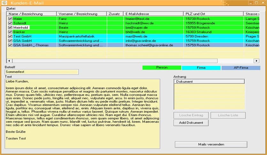267x155 pixels.
Task: Click into the Betreff field containing Sommerfest
Action: 42,72
